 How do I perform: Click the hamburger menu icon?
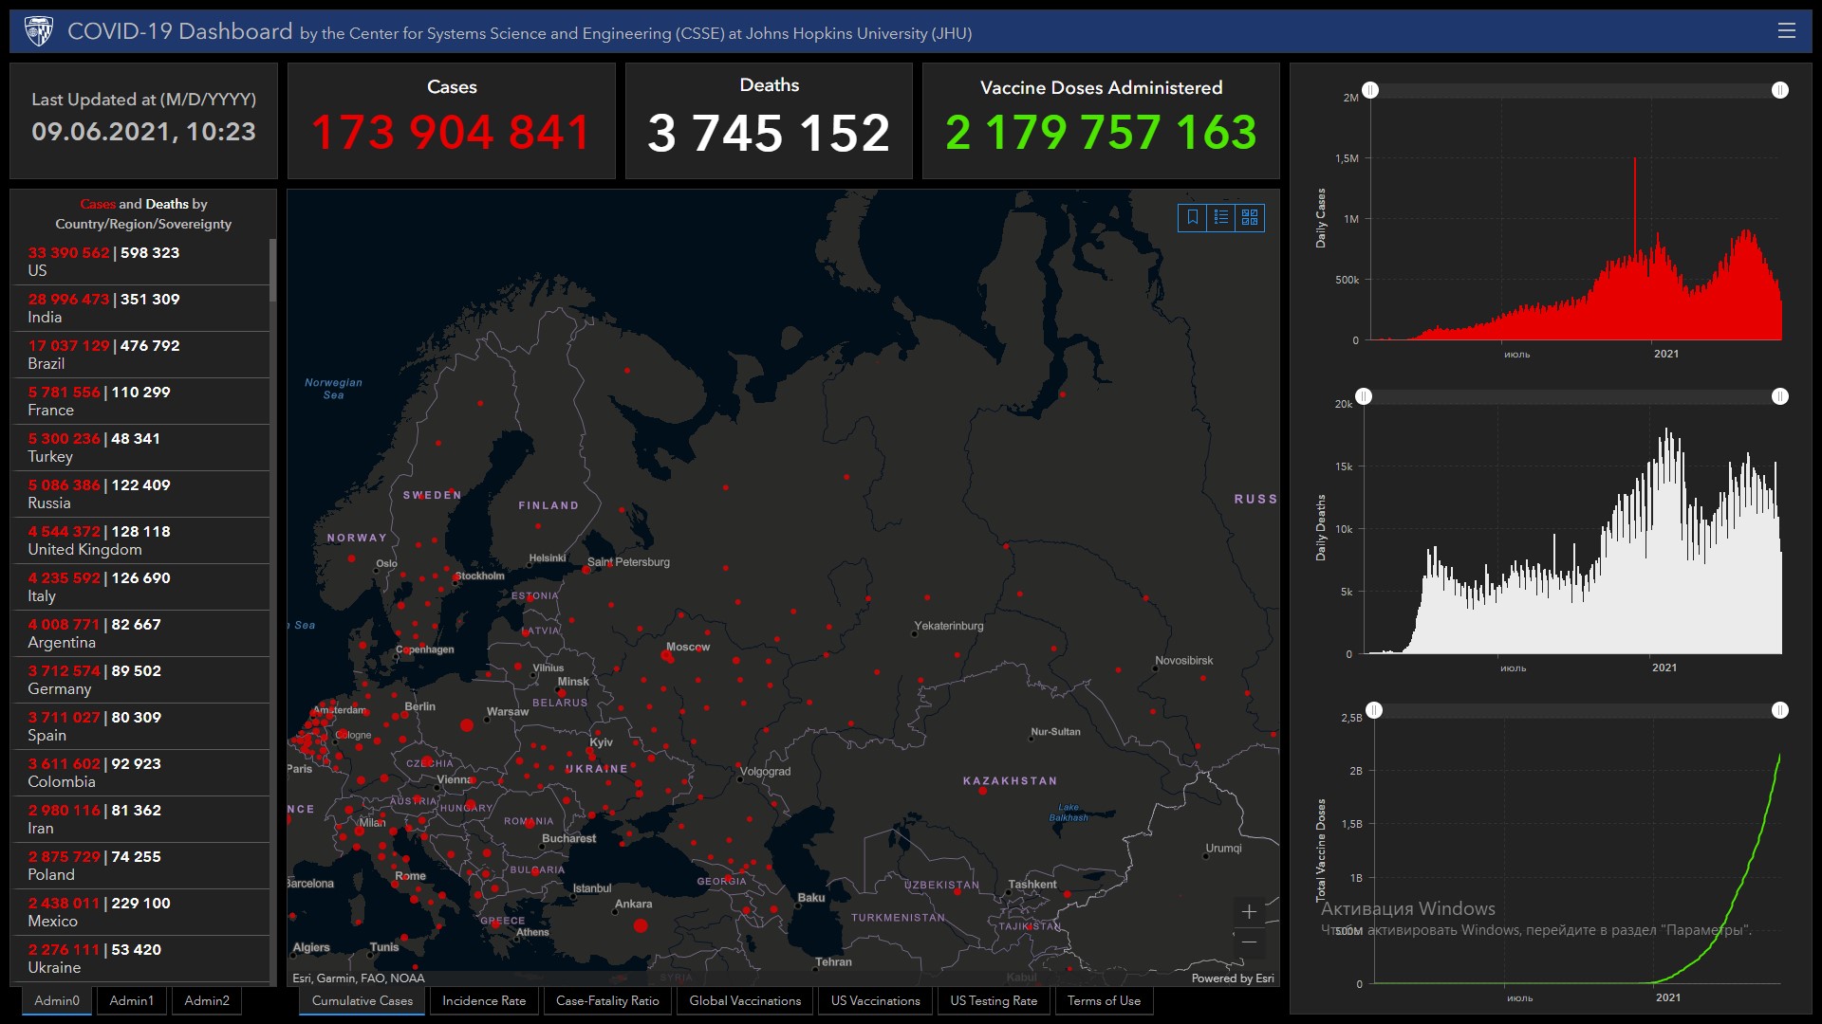tap(1786, 31)
